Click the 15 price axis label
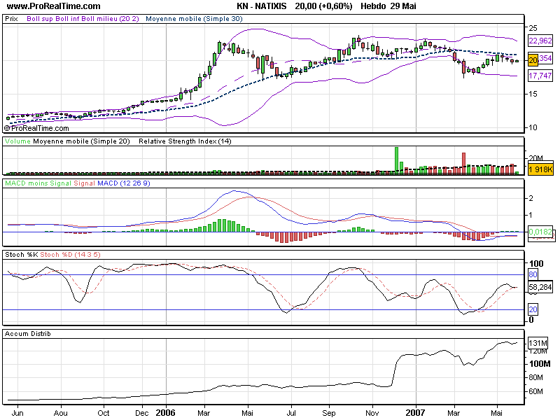 pyautogui.click(x=533, y=94)
